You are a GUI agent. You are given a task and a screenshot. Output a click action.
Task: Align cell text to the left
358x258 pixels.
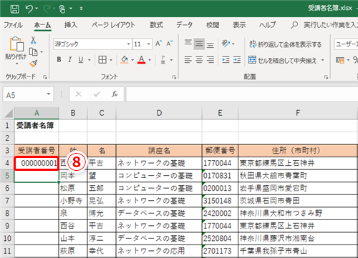pyautogui.click(x=188, y=59)
